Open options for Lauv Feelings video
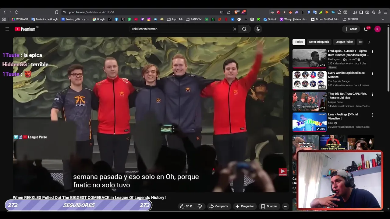The image size is (390, 219). coord(372,115)
